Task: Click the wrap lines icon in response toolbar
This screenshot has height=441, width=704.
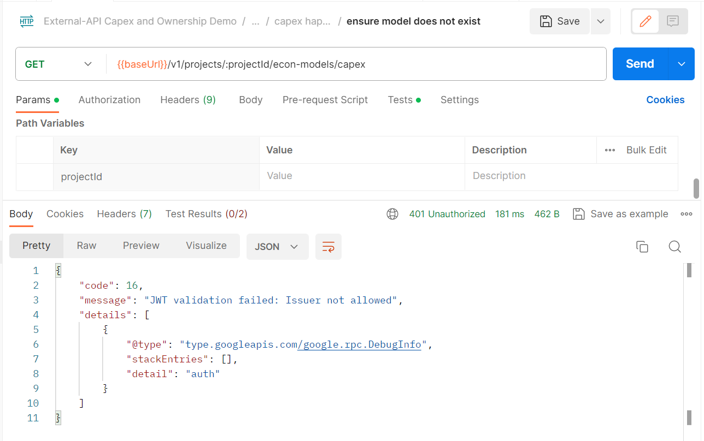Action: pos(328,247)
